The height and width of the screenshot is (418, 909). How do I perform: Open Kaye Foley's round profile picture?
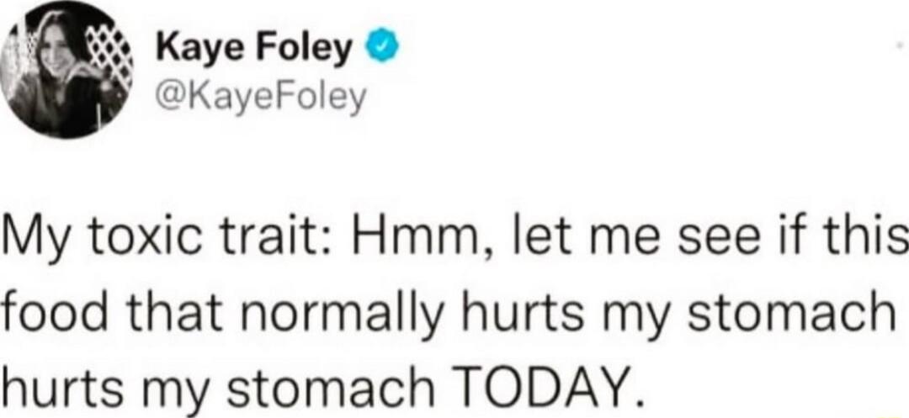(x=65, y=70)
